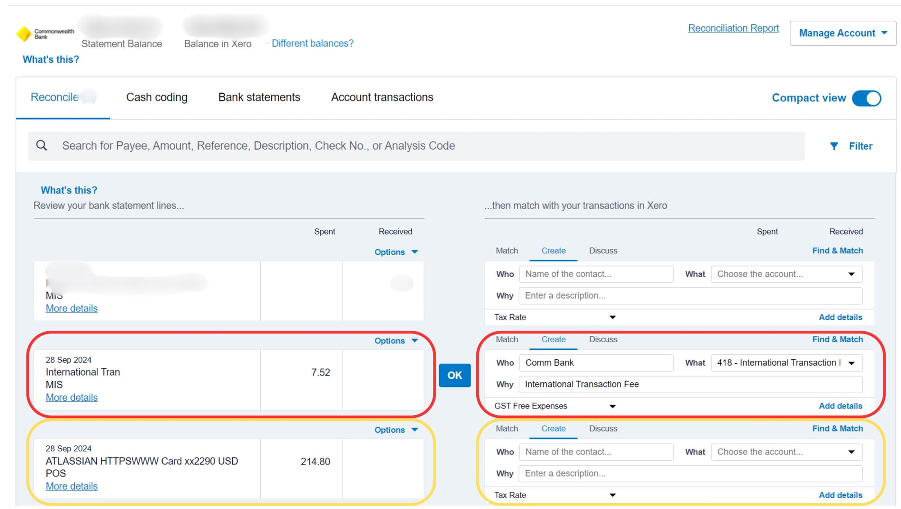Open Choose the account dropdown for ATLASSIAN
Screen dimensions: 901x509
coord(786,452)
